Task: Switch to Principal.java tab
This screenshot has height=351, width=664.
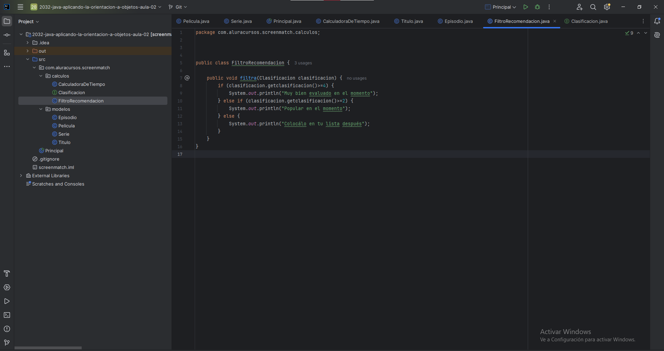Action: click(x=284, y=21)
